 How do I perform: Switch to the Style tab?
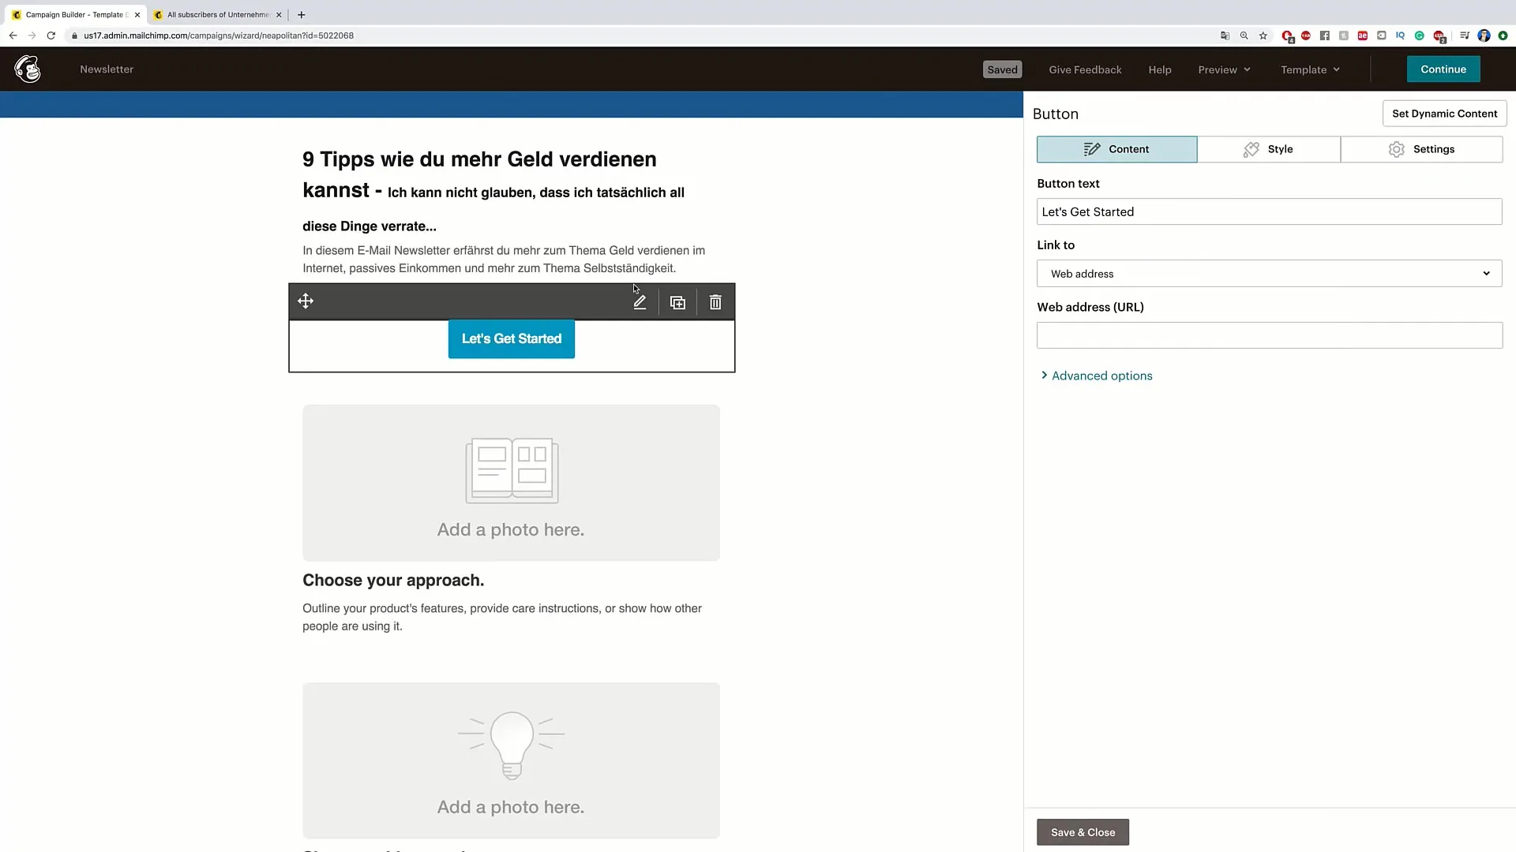(1269, 149)
